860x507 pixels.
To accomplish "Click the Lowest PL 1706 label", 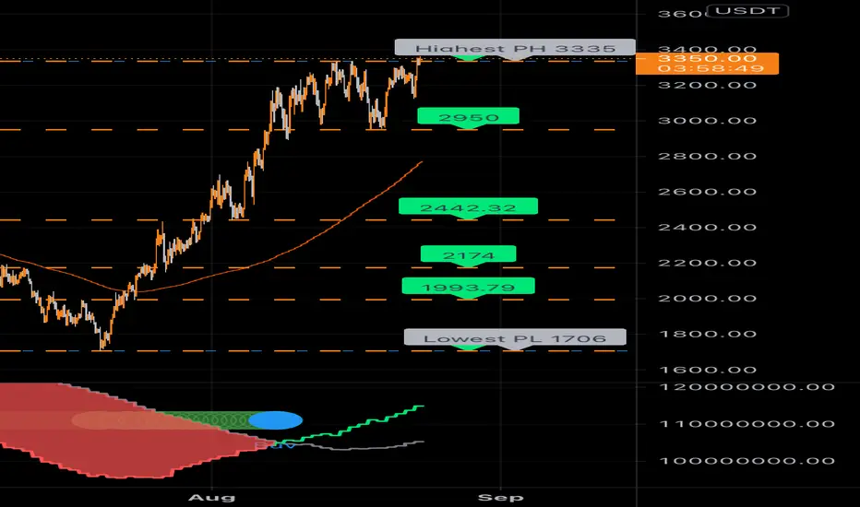I will click(x=515, y=337).
